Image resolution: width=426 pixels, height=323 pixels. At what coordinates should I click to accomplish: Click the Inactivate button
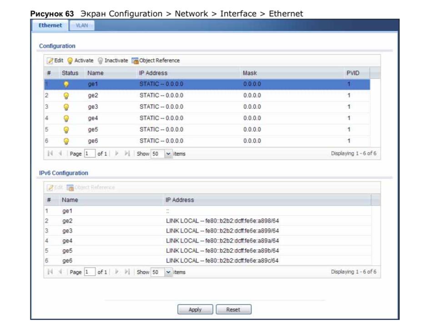click(113, 61)
